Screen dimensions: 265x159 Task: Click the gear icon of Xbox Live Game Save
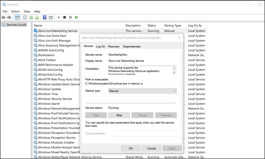pos(36,36)
